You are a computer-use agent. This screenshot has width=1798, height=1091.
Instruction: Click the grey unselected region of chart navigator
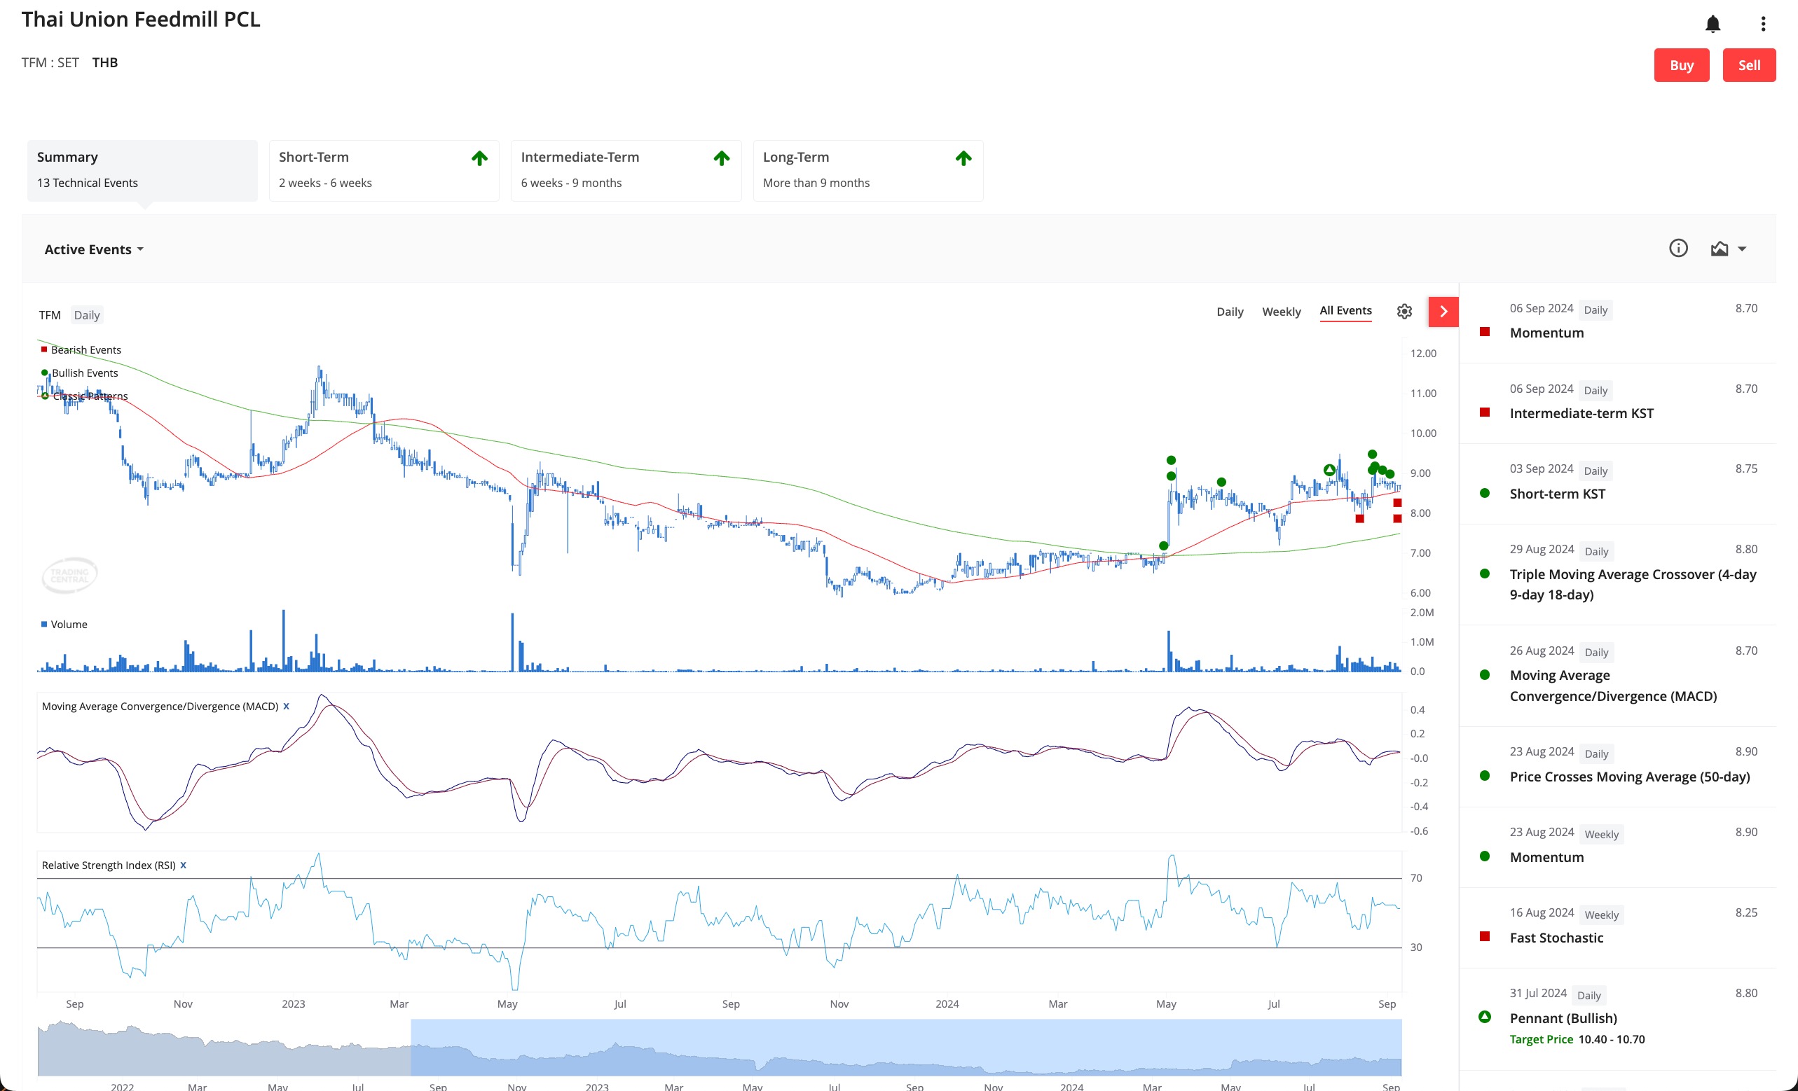[224, 1048]
